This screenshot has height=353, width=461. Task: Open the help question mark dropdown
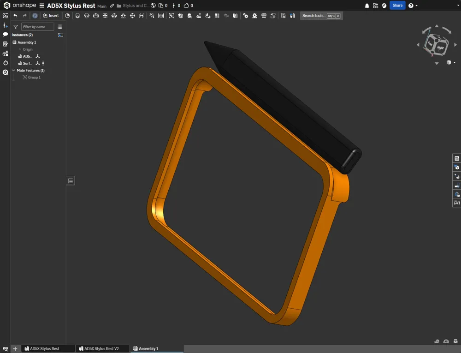[413, 6]
